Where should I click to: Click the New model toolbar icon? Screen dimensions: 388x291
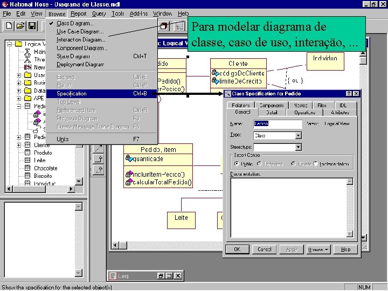(9, 26)
